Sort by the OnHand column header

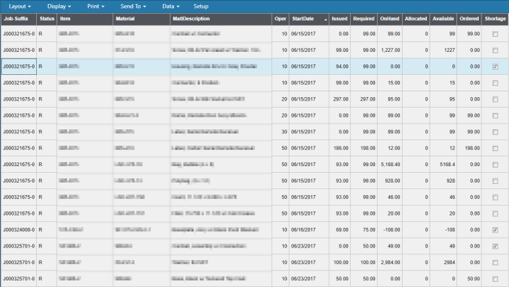click(389, 19)
